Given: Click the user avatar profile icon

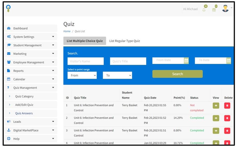Looking at the screenshot, I should [x=225, y=9].
